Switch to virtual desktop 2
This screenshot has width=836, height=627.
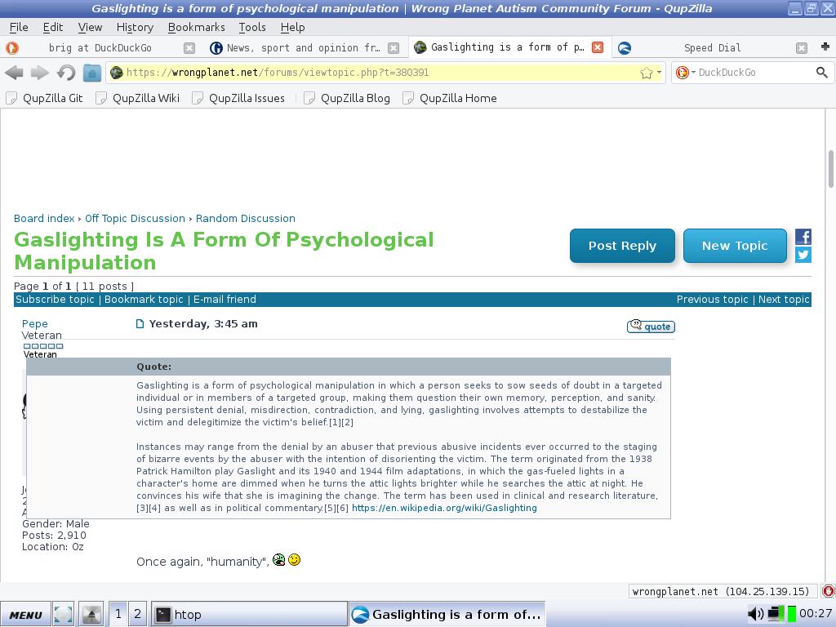pyautogui.click(x=137, y=614)
